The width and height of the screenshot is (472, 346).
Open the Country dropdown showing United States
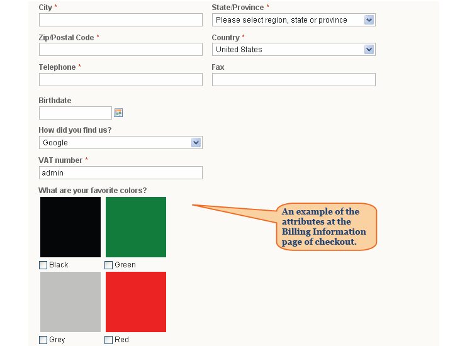click(x=293, y=50)
